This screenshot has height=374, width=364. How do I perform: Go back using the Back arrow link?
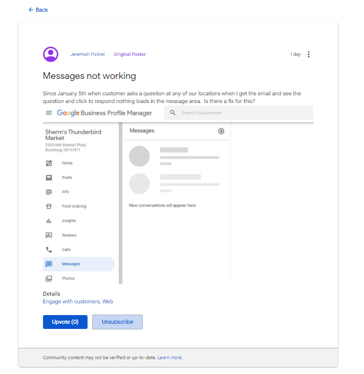[38, 10]
